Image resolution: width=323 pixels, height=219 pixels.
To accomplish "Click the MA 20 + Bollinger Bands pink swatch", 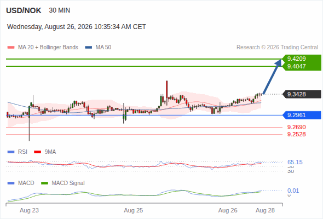I will click(11, 48).
